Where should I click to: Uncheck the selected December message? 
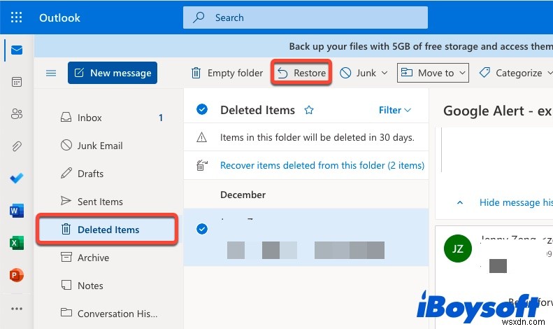coord(202,229)
